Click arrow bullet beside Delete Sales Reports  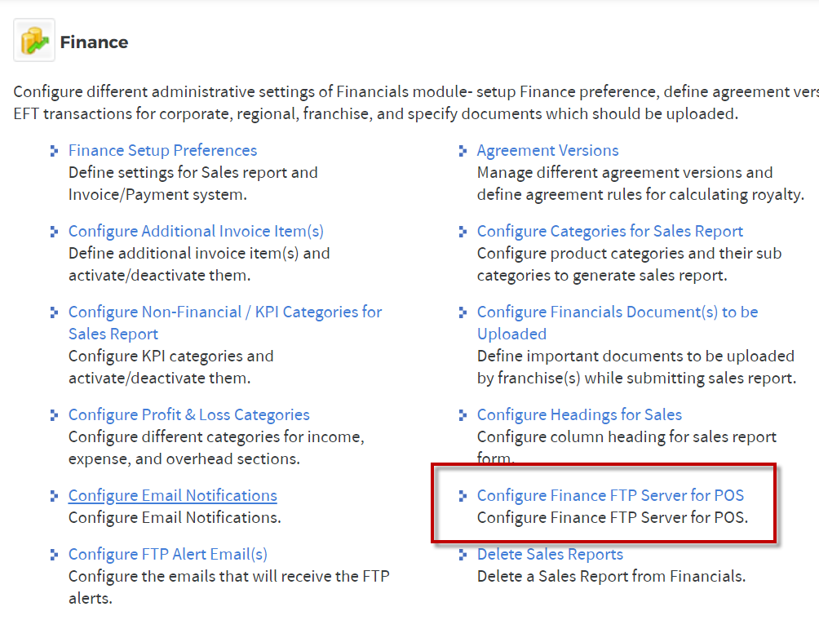[463, 555]
